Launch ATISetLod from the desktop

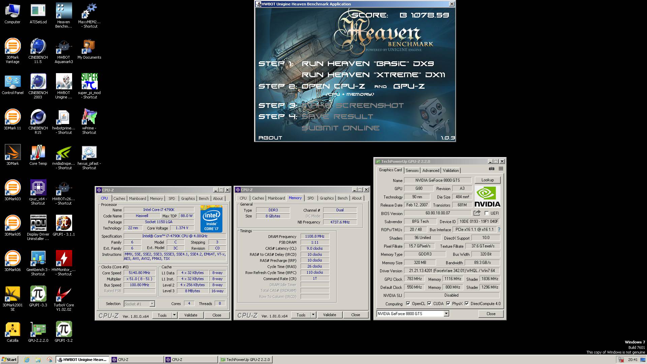(38, 14)
